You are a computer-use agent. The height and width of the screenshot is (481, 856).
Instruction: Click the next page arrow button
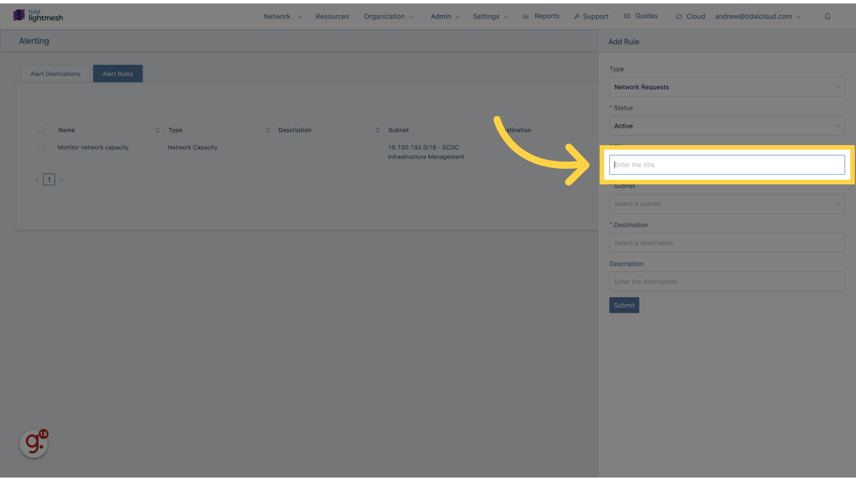[61, 179]
